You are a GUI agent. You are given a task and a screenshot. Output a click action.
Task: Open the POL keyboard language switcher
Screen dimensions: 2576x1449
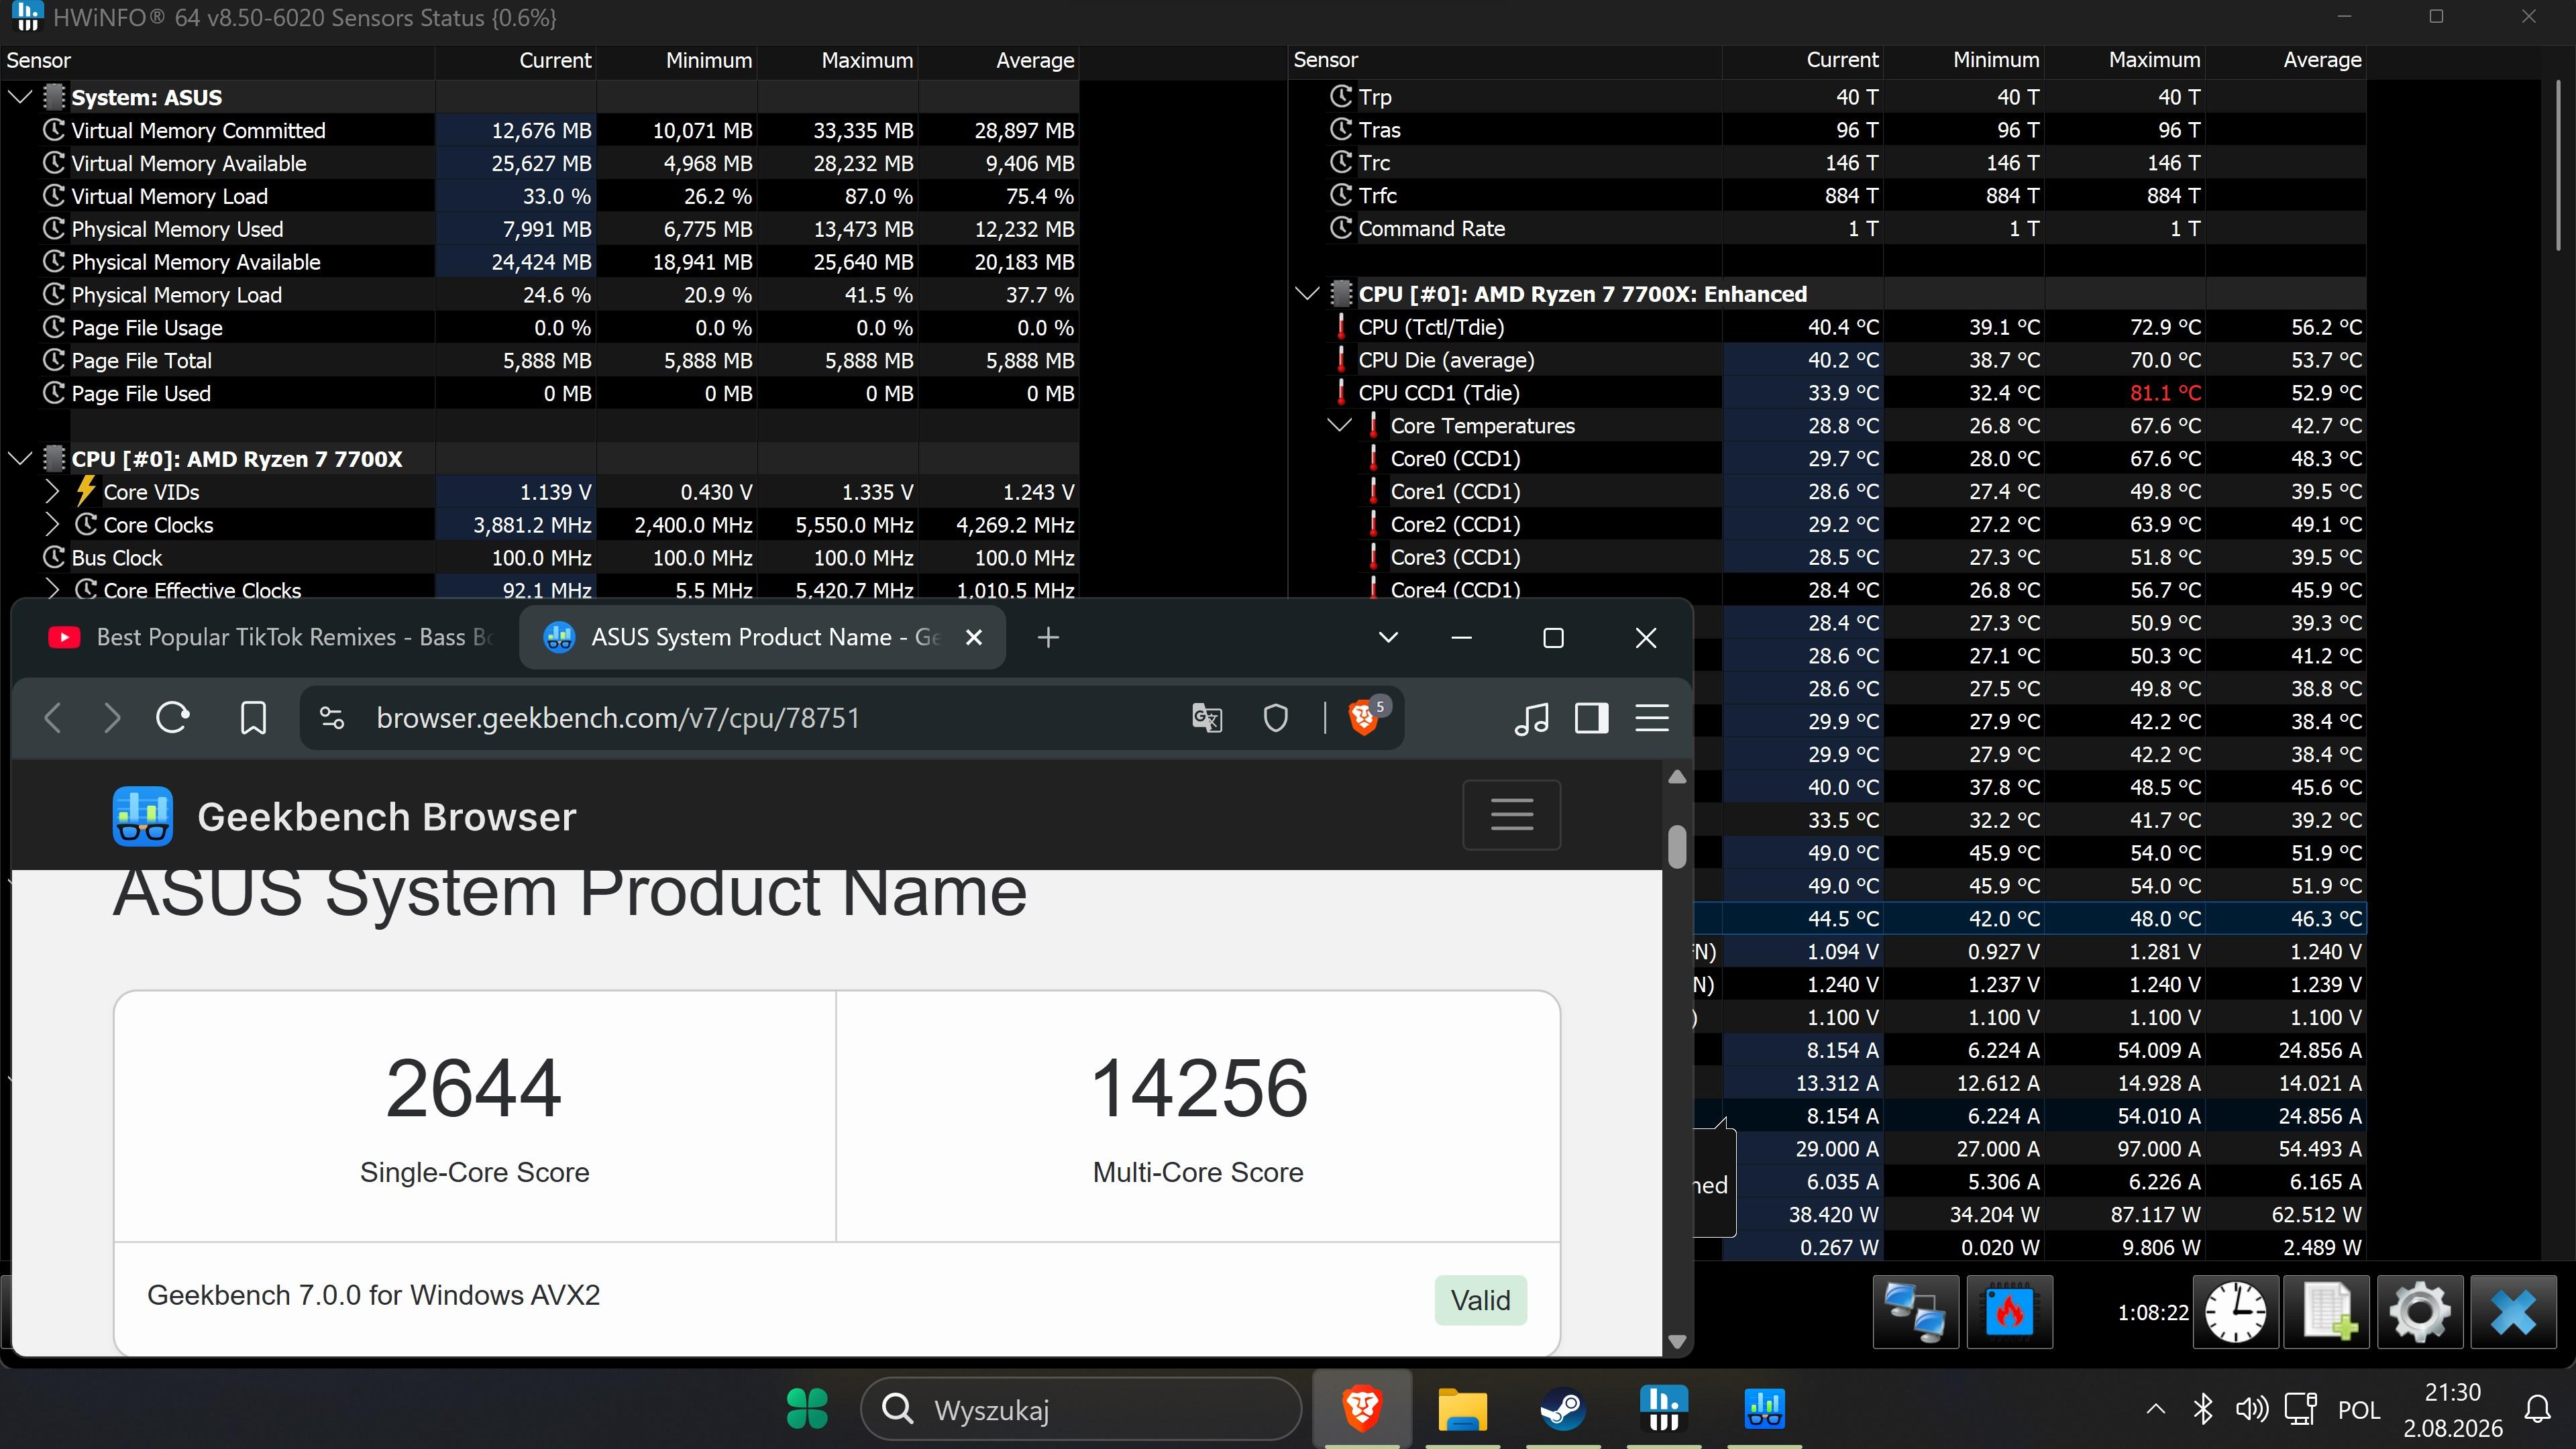(2358, 1410)
